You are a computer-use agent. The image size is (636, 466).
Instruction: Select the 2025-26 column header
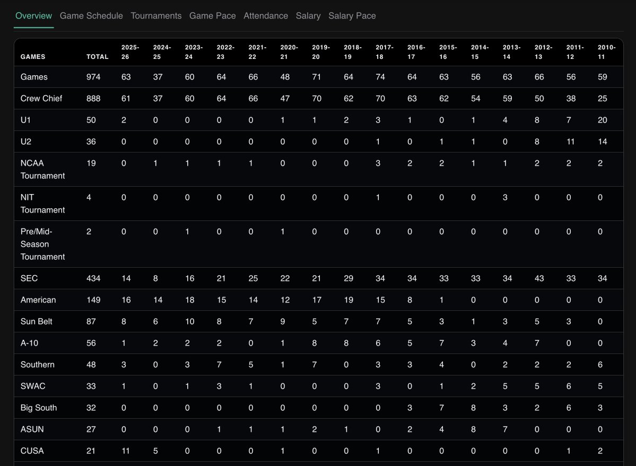coord(130,52)
